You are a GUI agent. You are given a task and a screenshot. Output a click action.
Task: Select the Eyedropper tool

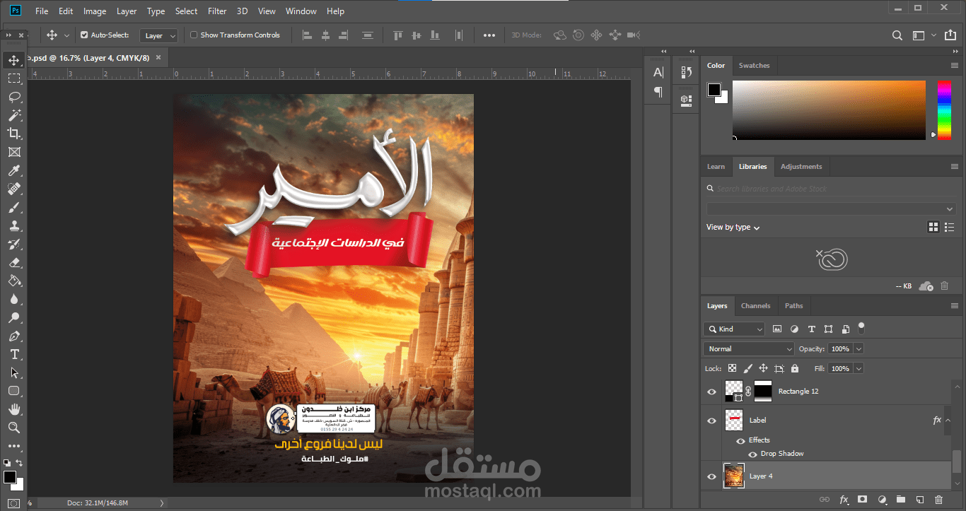pyautogui.click(x=14, y=170)
